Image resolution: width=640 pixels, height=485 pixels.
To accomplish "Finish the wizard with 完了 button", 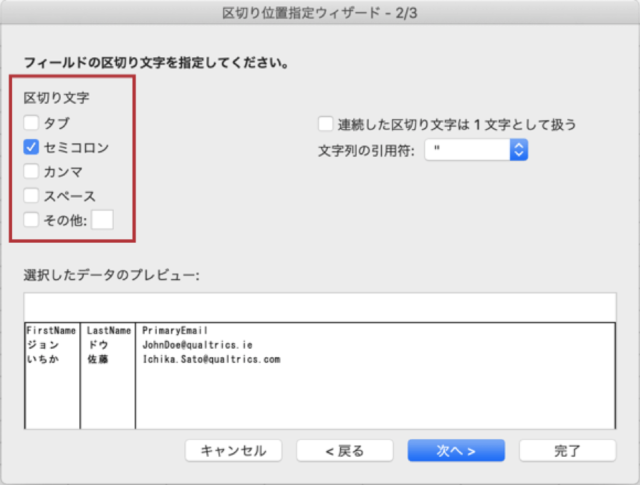I will [567, 450].
